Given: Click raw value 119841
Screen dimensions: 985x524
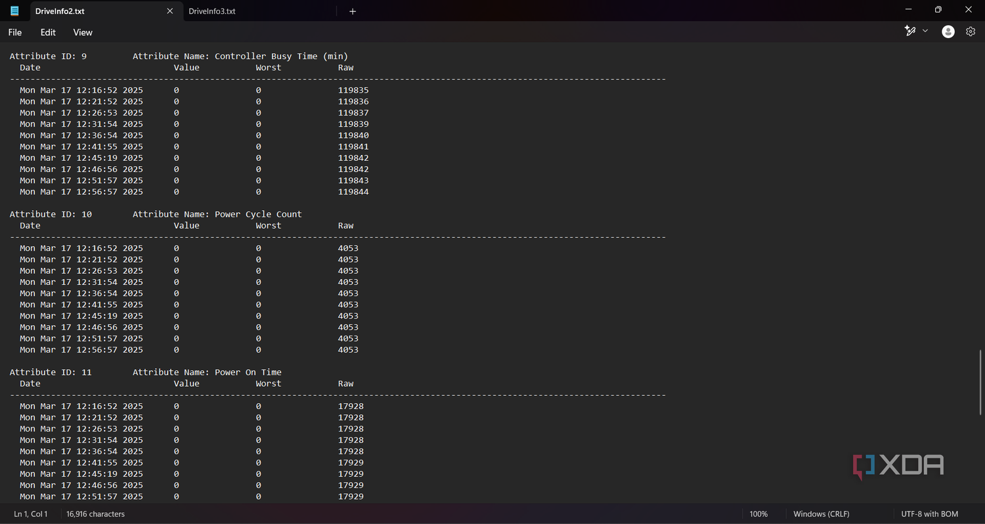Looking at the screenshot, I should pos(353,146).
